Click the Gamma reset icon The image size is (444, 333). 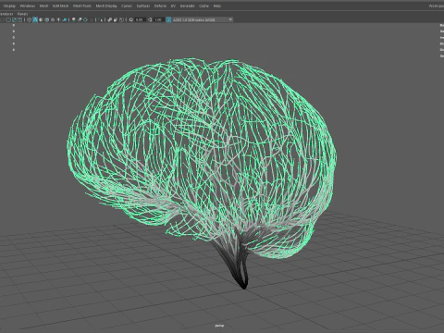coord(150,19)
